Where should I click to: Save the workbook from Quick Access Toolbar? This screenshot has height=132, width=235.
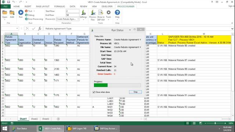(x=8, y=2)
